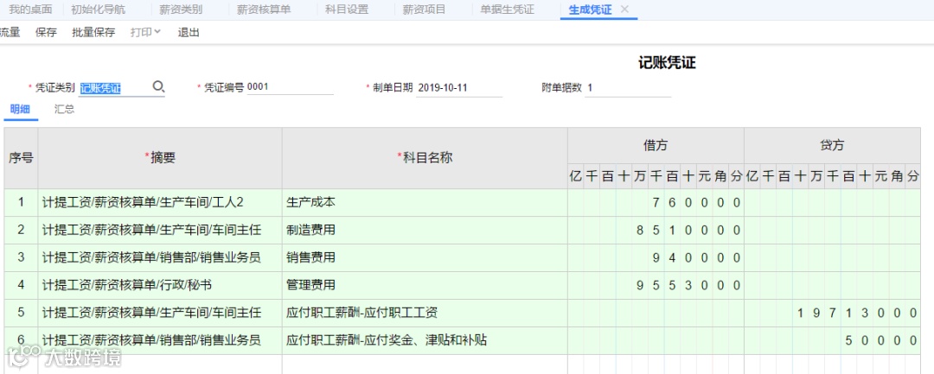The image size is (934, 374).
Task: Click the 销售费用 subject cell
Action: coord(424,257)
